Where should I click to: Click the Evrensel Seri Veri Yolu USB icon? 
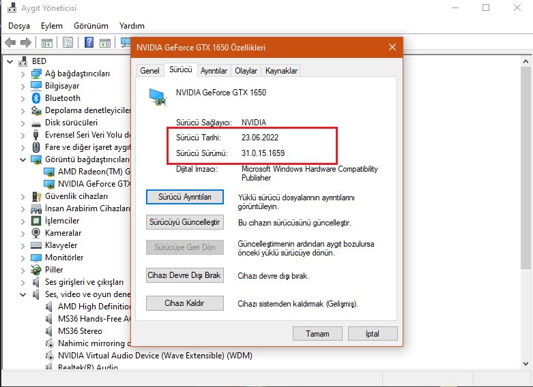(x=36, y=135)
